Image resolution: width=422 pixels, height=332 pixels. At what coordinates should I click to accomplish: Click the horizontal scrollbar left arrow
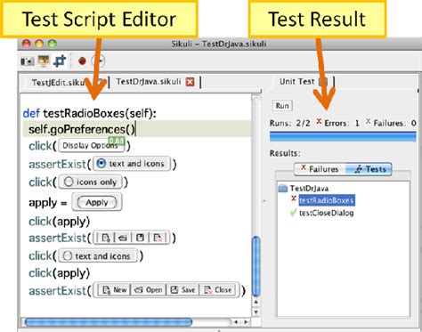click(x=236, y=322)
